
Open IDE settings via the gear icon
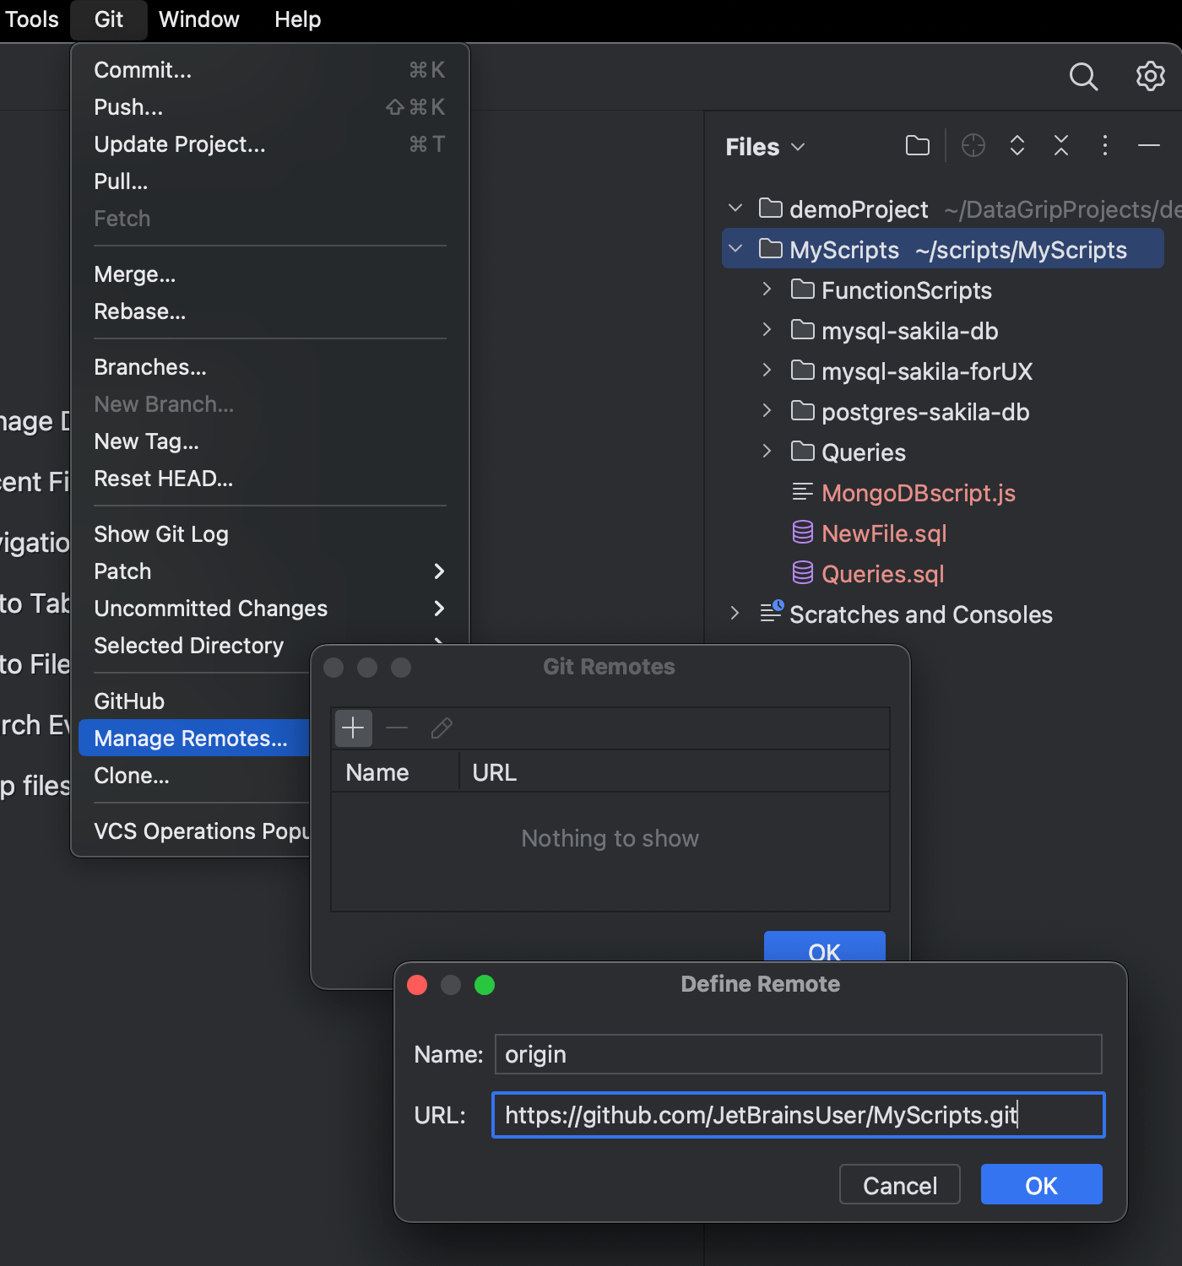click(1150, 76)
